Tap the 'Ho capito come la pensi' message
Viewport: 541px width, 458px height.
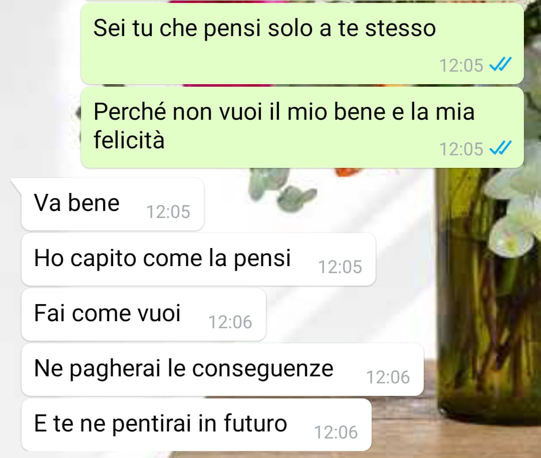198,259
